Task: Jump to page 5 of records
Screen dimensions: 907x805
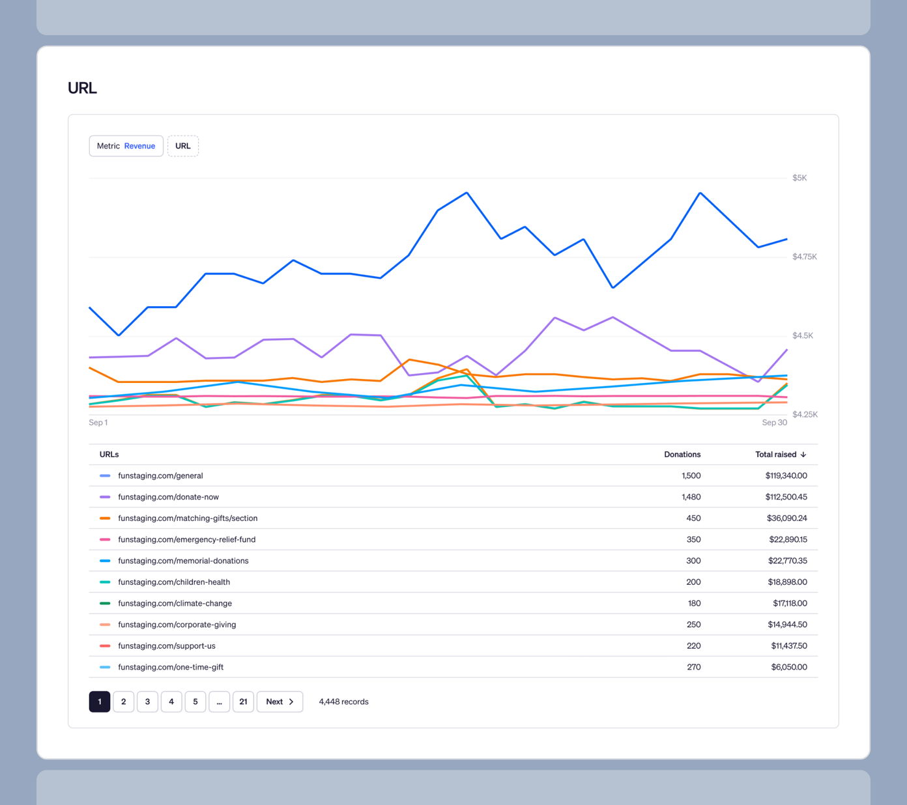Action: pyautogui.click(x=195, y=701)
